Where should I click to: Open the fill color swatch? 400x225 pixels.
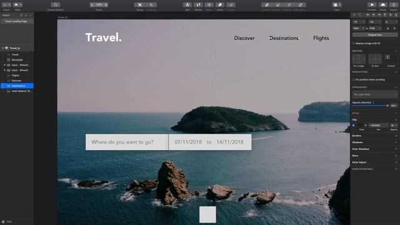(361, 125)
